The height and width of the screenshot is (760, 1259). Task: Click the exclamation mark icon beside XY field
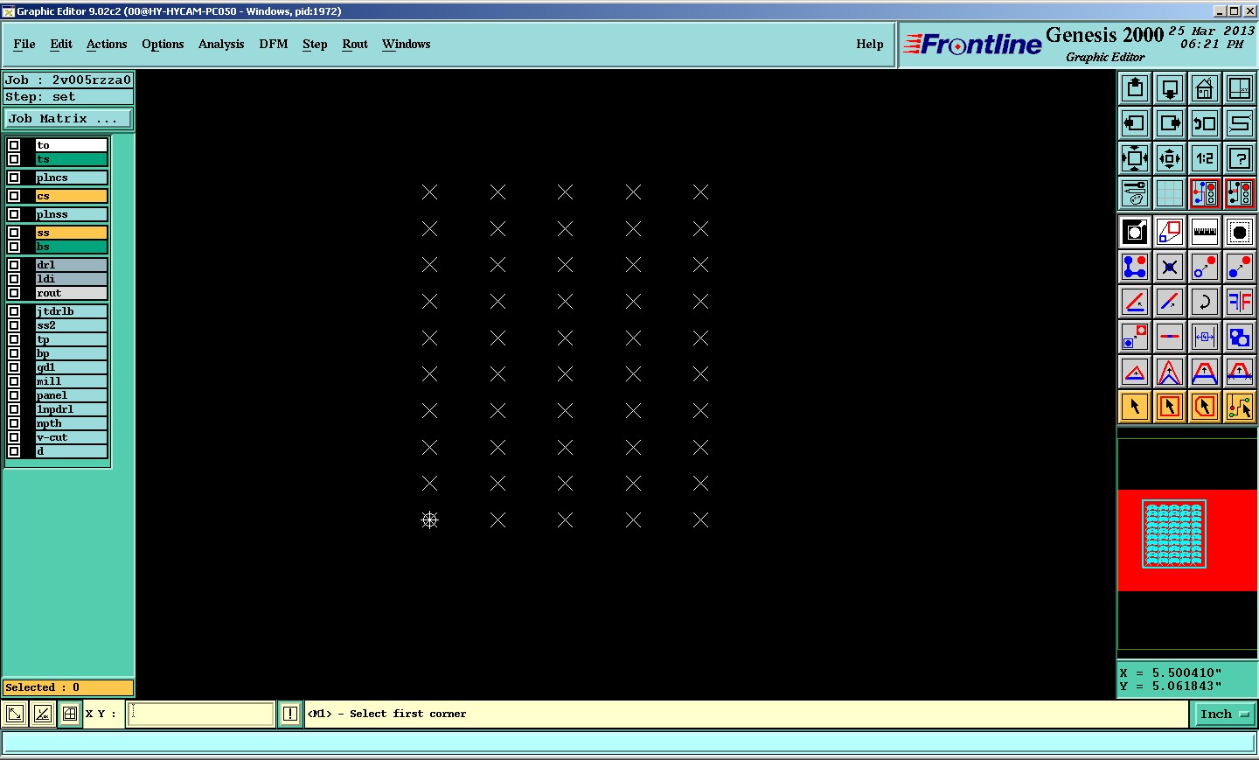tap(290, 714)
